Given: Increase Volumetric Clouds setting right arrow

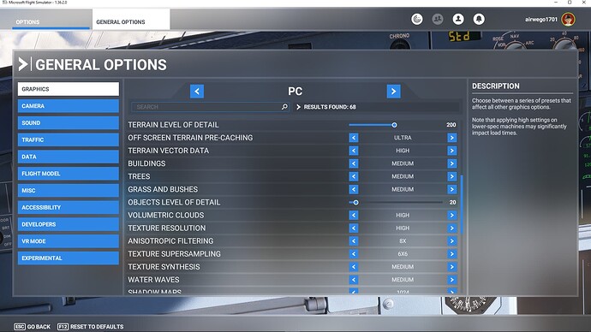Looking at the screenshot, I should pos(452,216).
